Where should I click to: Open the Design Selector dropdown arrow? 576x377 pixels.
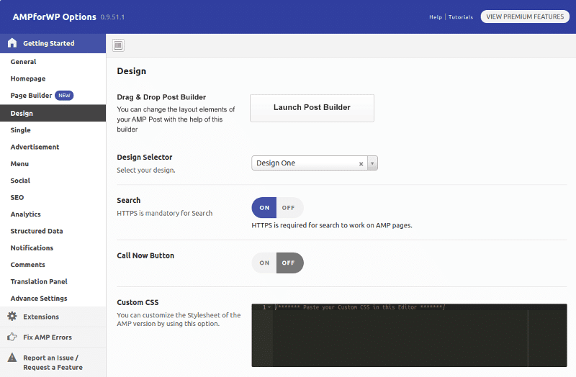click(x=372, y=163)
